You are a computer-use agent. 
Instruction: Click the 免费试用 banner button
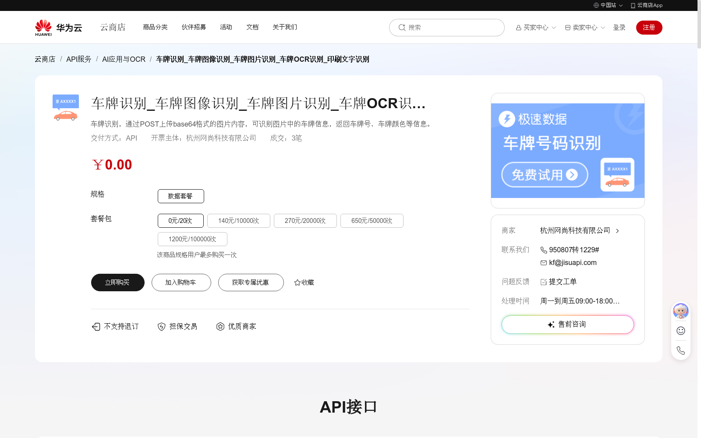pos(545,175)
